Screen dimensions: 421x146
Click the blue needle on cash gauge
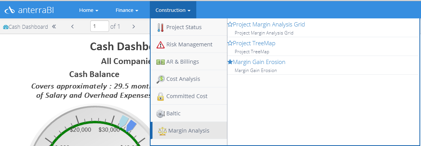tap(131, 125)
